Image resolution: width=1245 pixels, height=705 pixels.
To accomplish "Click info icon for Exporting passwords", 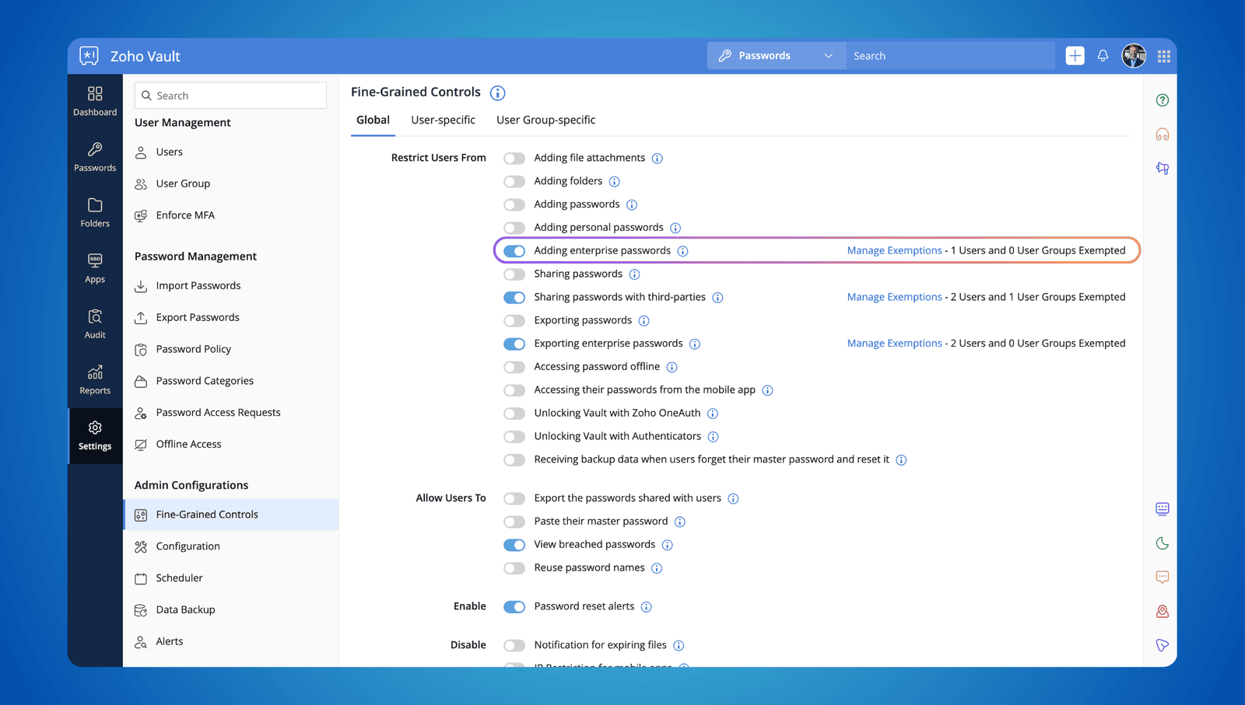I will [x=644, y=321].
